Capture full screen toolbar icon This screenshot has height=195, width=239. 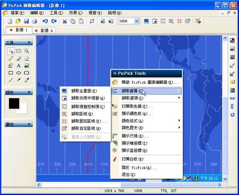[x=146, y=21]
